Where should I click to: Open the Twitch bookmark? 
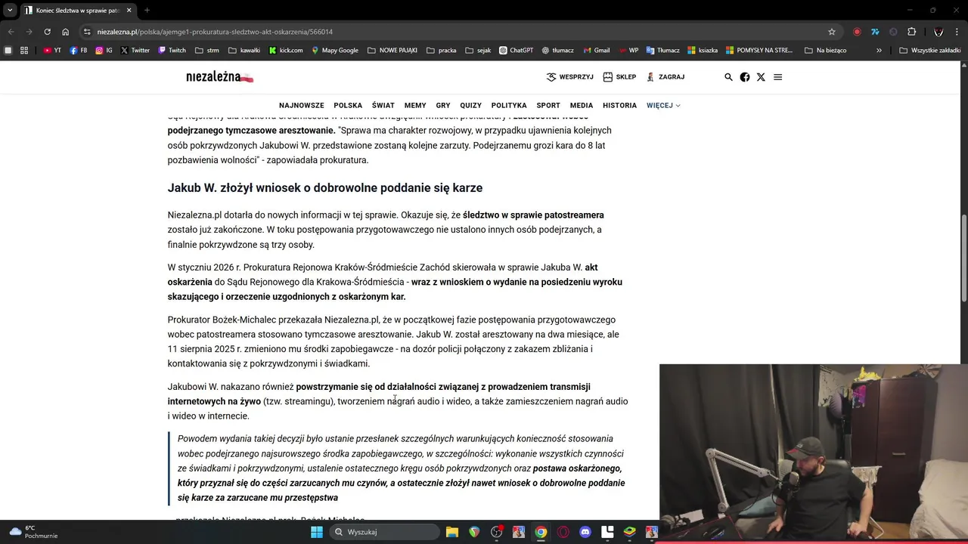(x=172, y=51)
